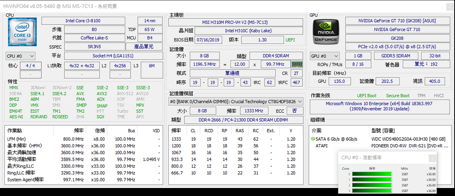
Task: Click the L3 cache 6M field
Action: tap(152, 69)
